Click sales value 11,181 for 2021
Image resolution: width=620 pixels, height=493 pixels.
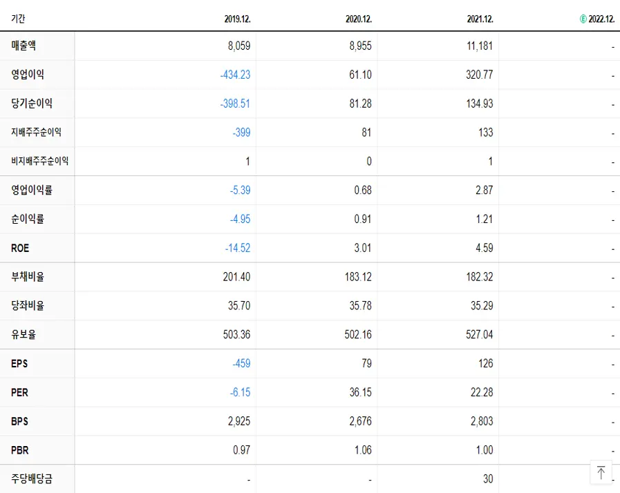pos(480,46)
